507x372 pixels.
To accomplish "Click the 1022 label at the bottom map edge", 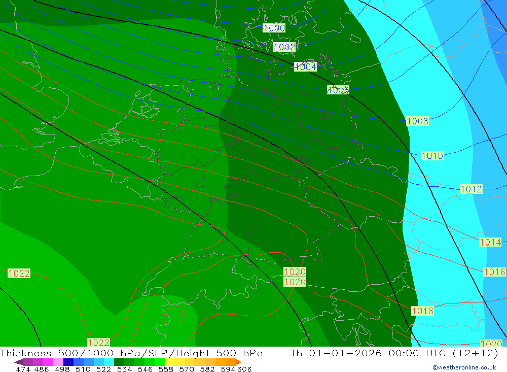I will (x=99, y=343).
